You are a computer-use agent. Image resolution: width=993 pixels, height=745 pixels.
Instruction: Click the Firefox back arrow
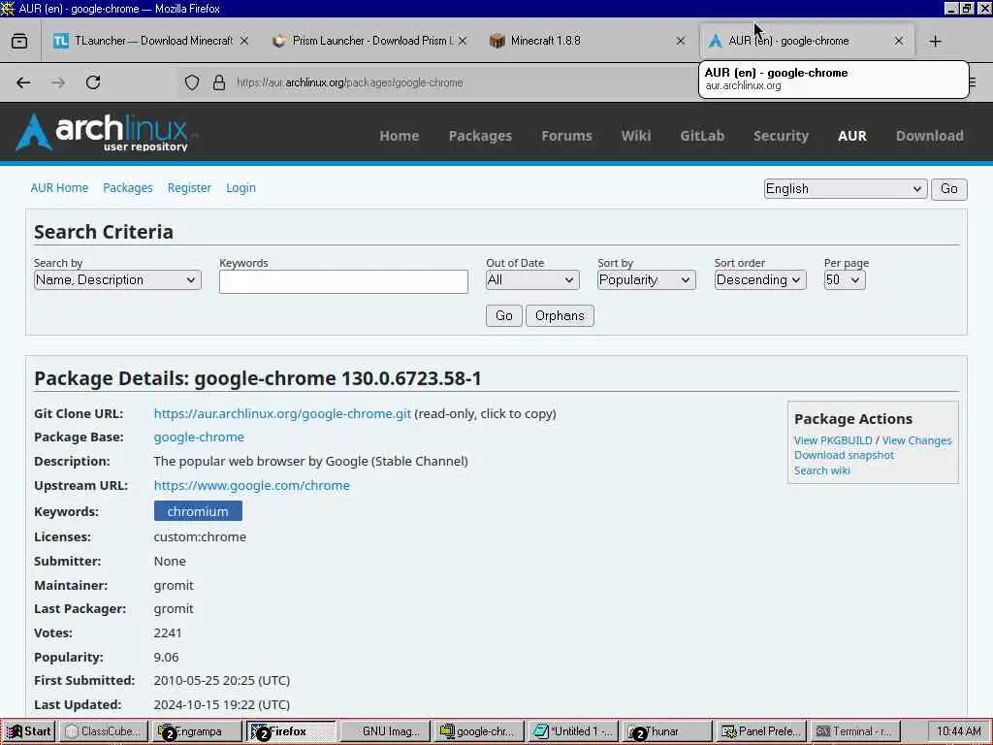pos(23,82)
